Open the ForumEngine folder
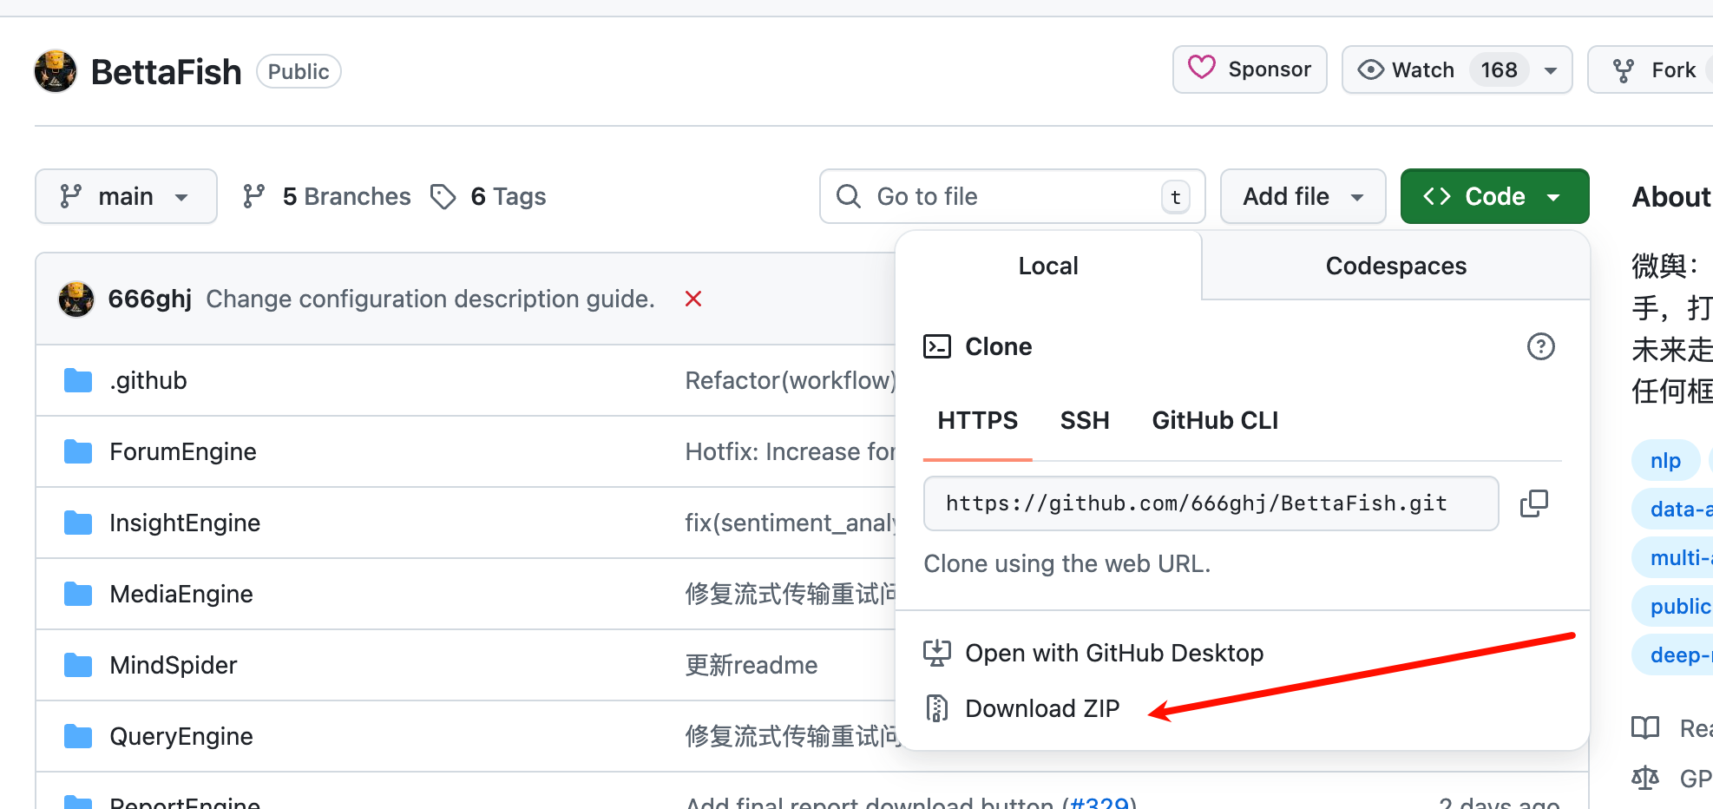1713x809 pixels. tap(183, 451)
